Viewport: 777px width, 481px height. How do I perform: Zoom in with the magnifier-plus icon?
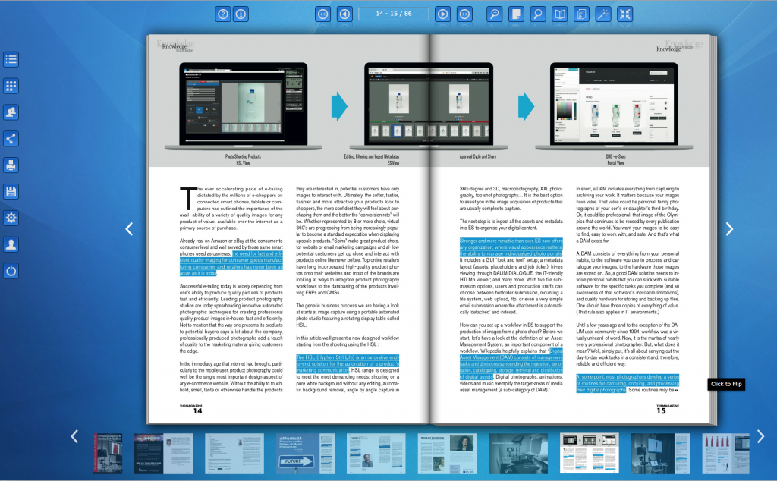coord(495,14)
